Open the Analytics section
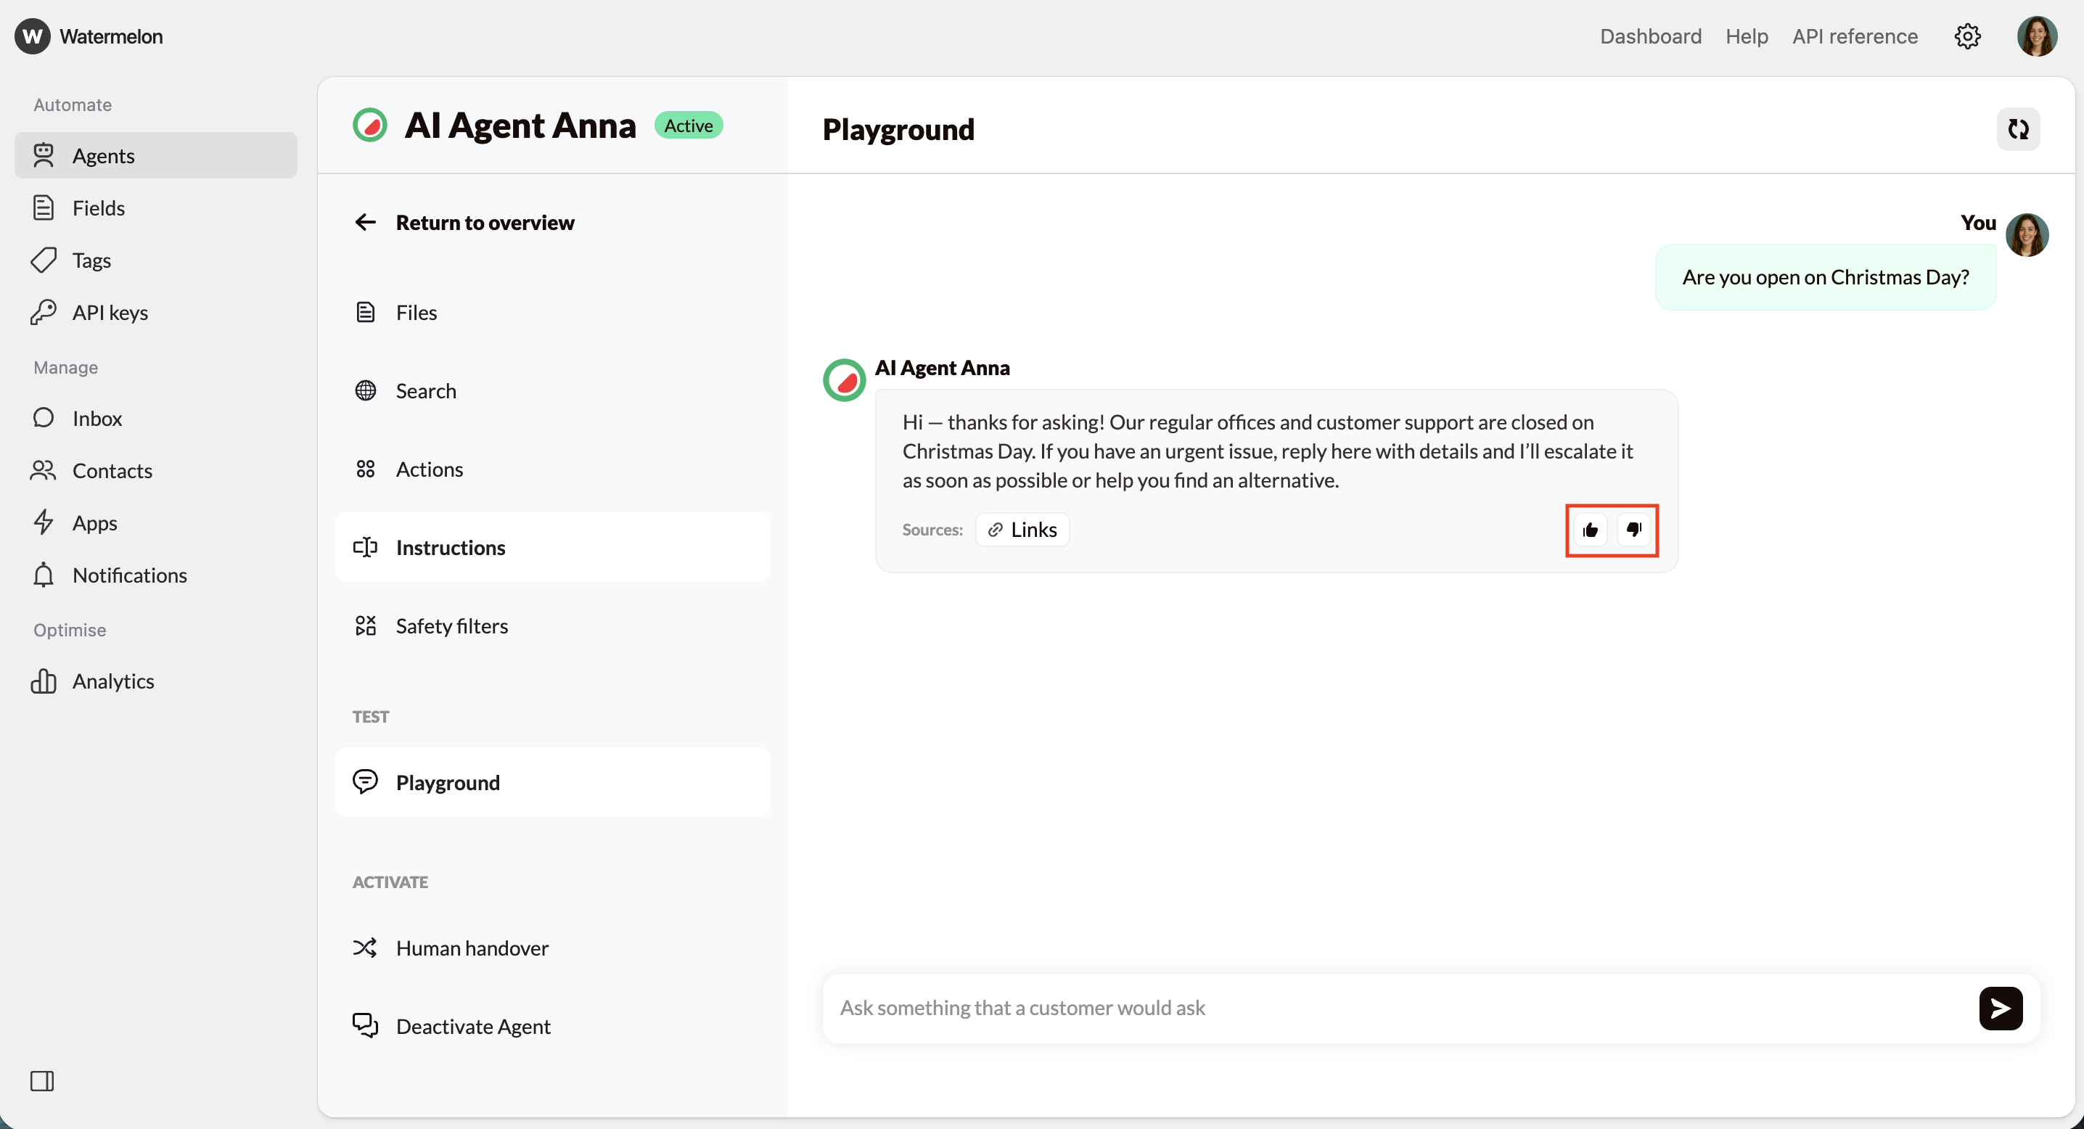 coord(114,680)
